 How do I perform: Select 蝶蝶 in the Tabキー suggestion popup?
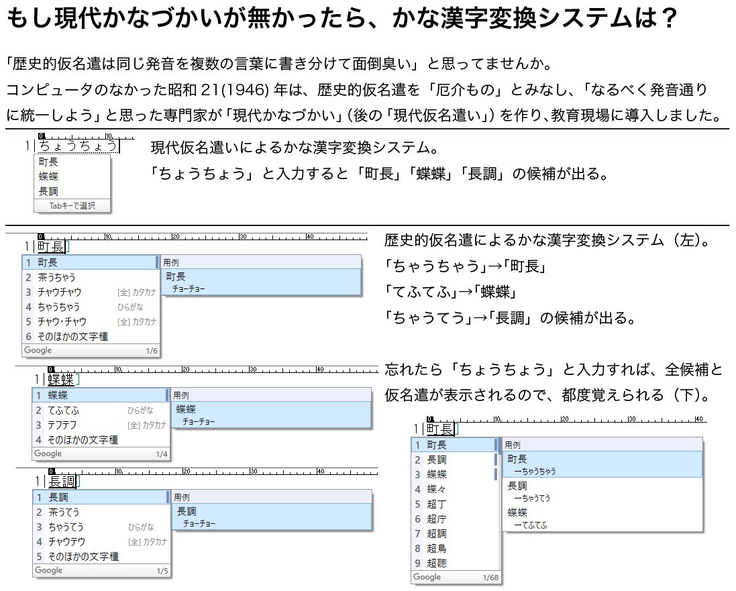point(72,176)
